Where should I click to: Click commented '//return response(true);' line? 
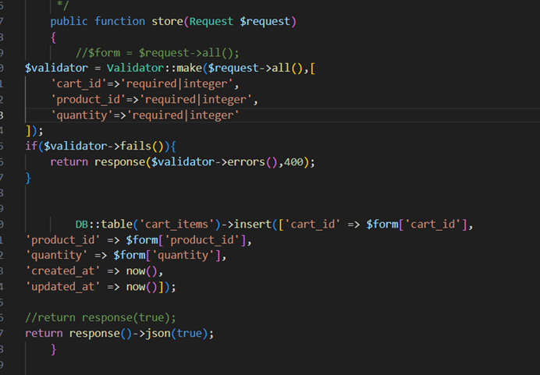point(101,318)
